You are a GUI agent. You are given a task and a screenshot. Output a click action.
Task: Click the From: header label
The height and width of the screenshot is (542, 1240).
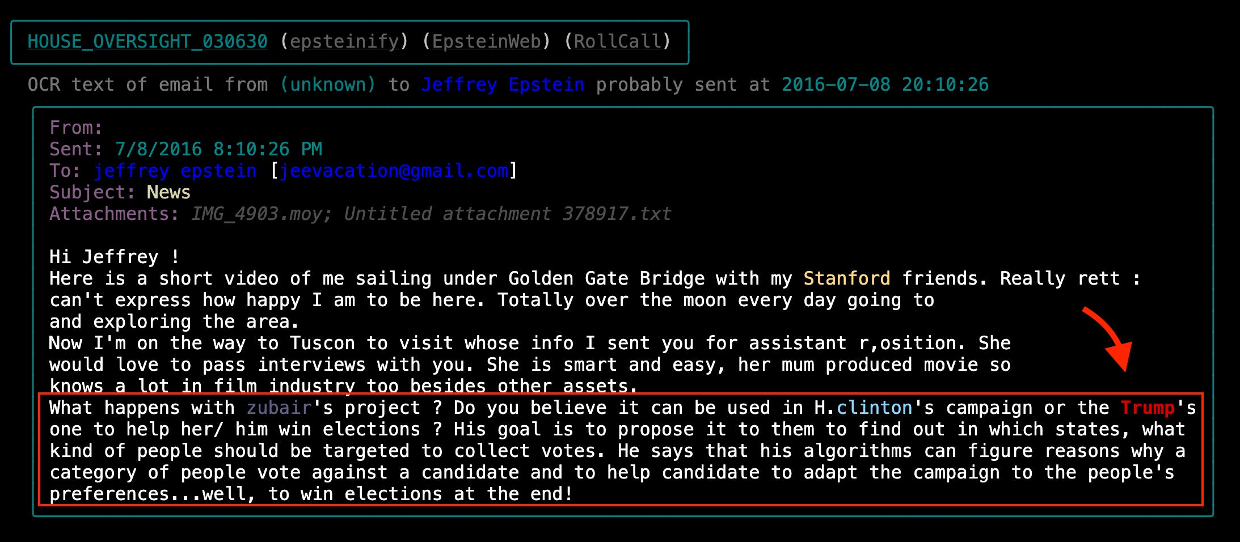click(76, 128)
